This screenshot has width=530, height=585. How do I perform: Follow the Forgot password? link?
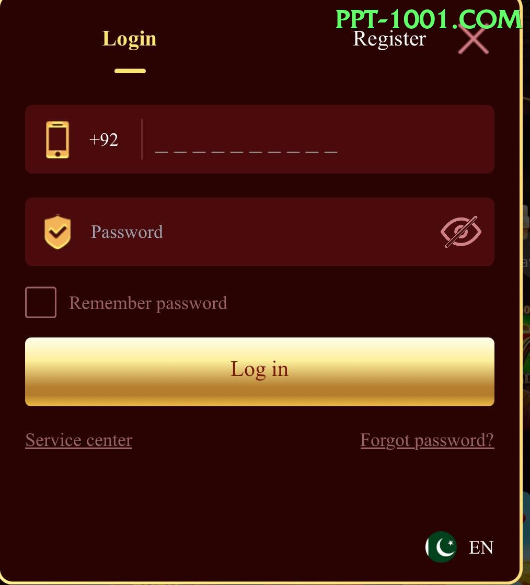tap(427, 440)
